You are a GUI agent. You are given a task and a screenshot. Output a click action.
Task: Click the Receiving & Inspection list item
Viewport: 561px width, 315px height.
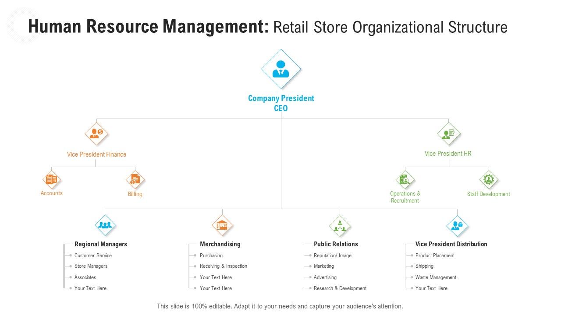click(224, 266)
